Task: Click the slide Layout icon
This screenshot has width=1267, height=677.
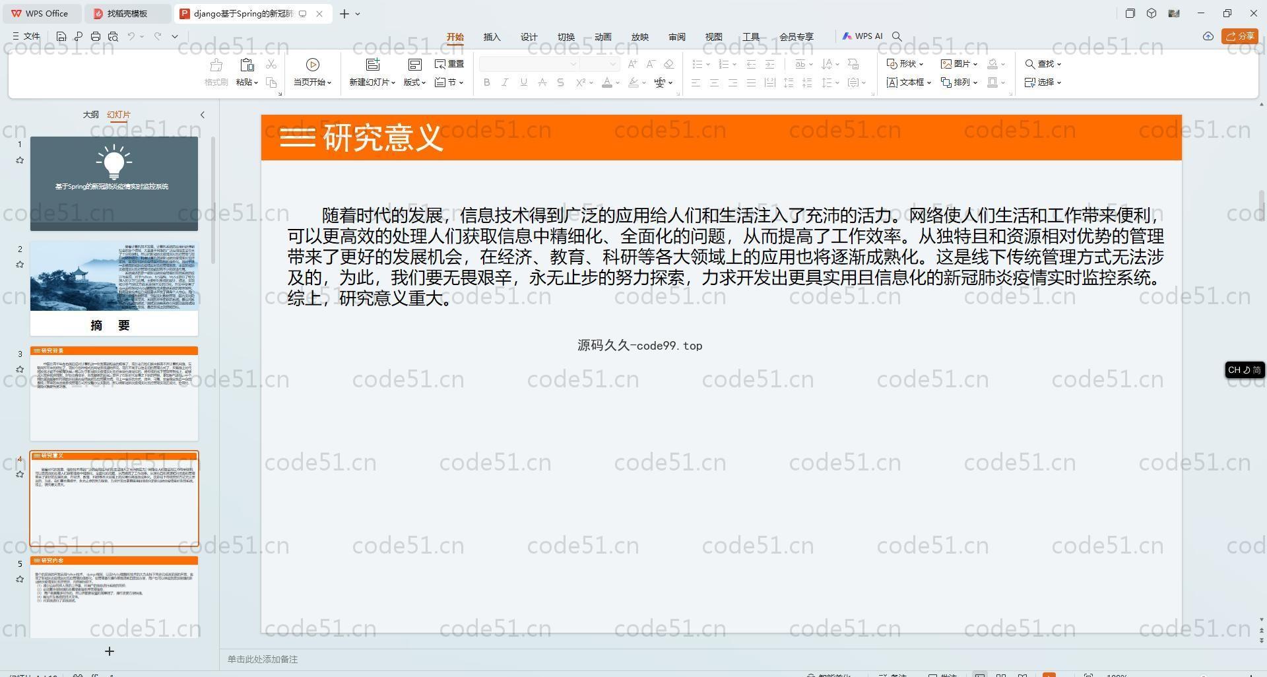Action: coord(415,64)
